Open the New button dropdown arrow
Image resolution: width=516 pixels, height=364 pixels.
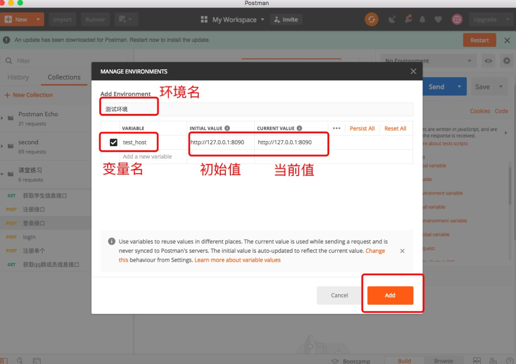38,20
